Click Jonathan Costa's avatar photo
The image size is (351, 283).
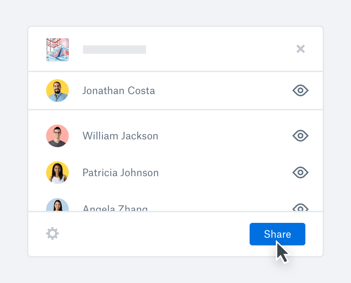(57, 91)
